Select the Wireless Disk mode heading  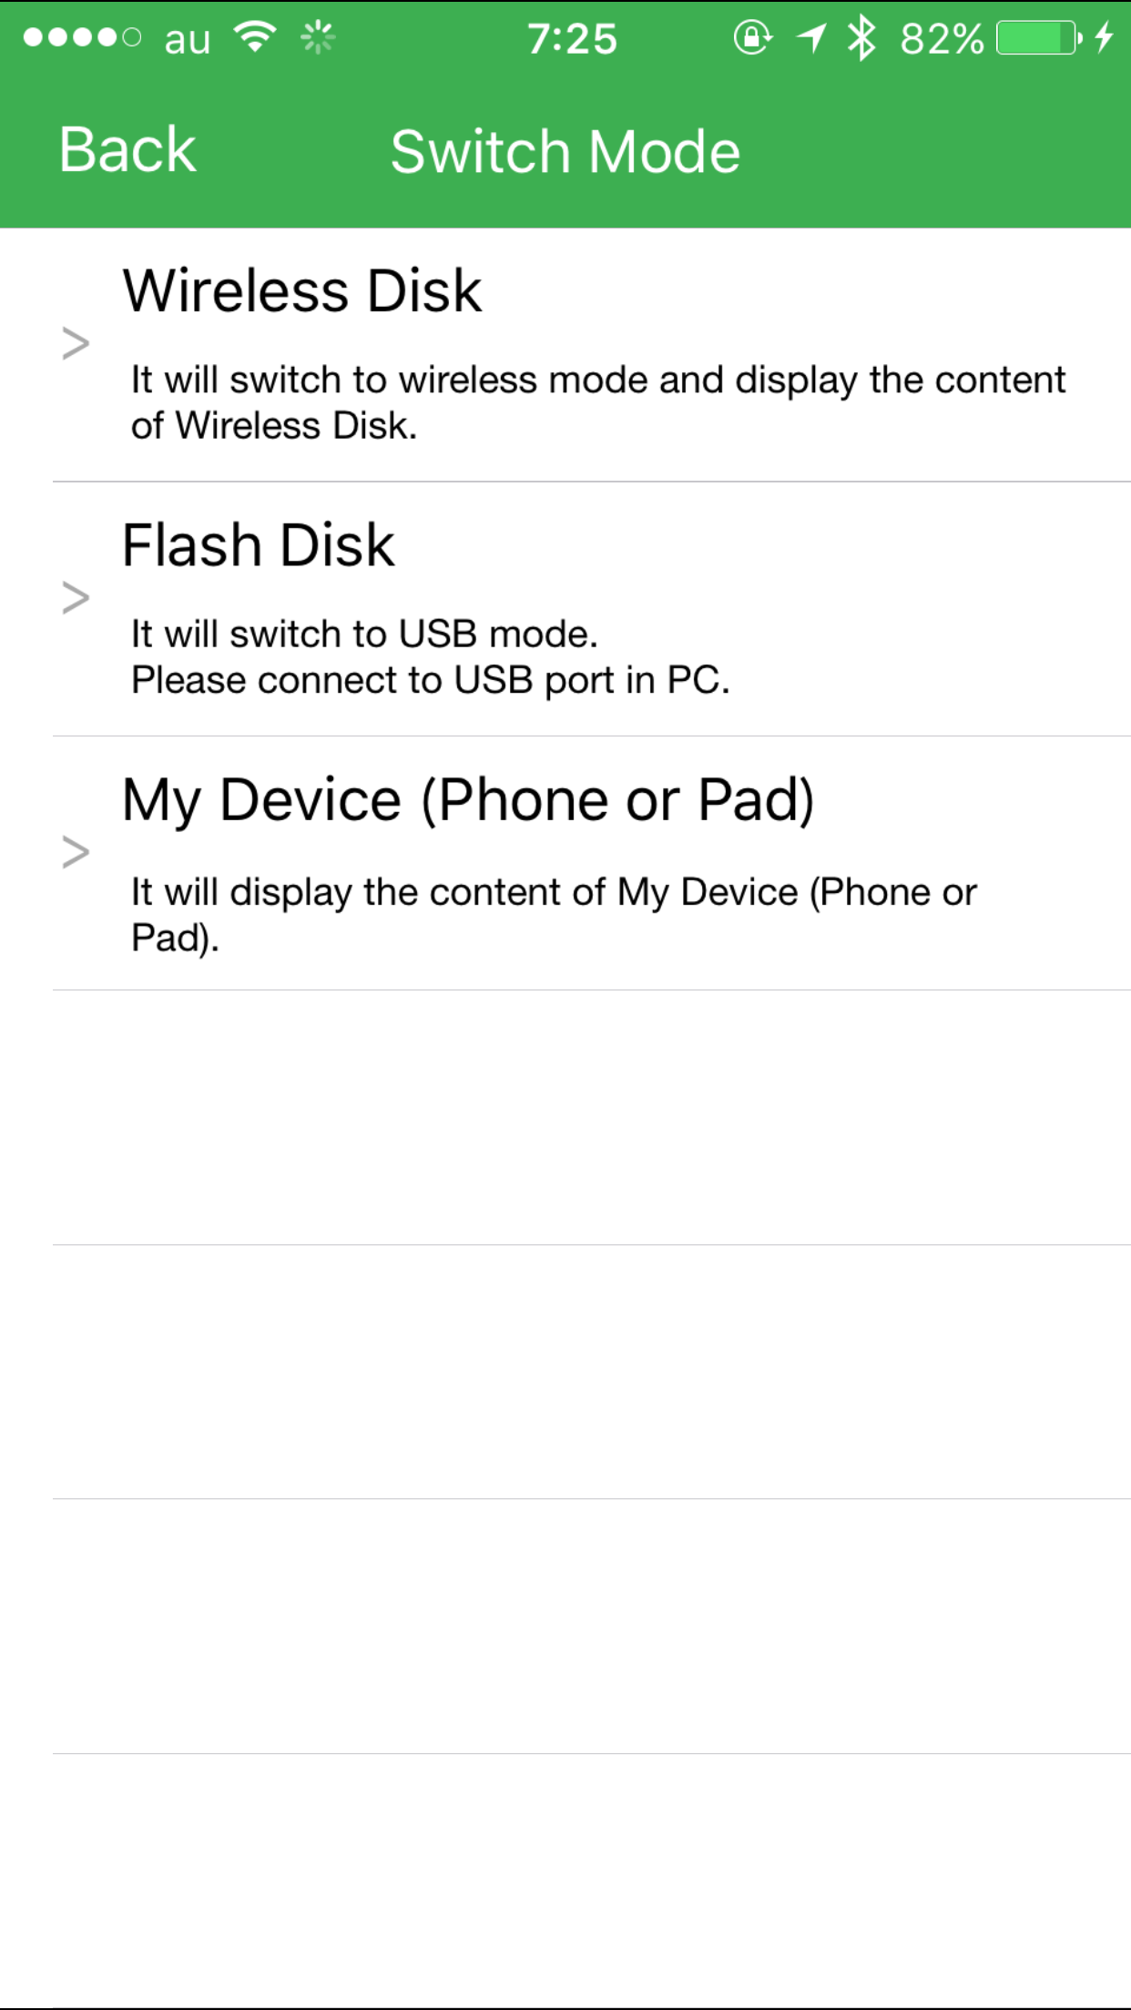click(302, 291)
